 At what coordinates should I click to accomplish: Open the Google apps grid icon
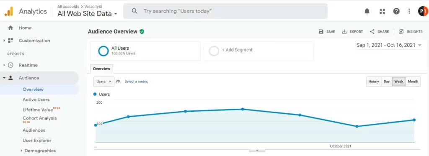tap(382, 11)
